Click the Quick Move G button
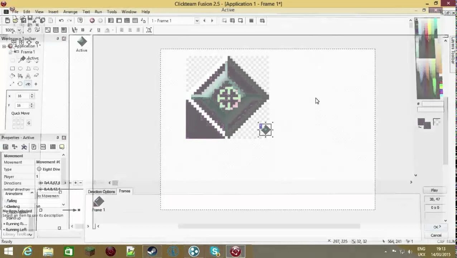Viewport: 457px width, 258px height. point(29,123)
